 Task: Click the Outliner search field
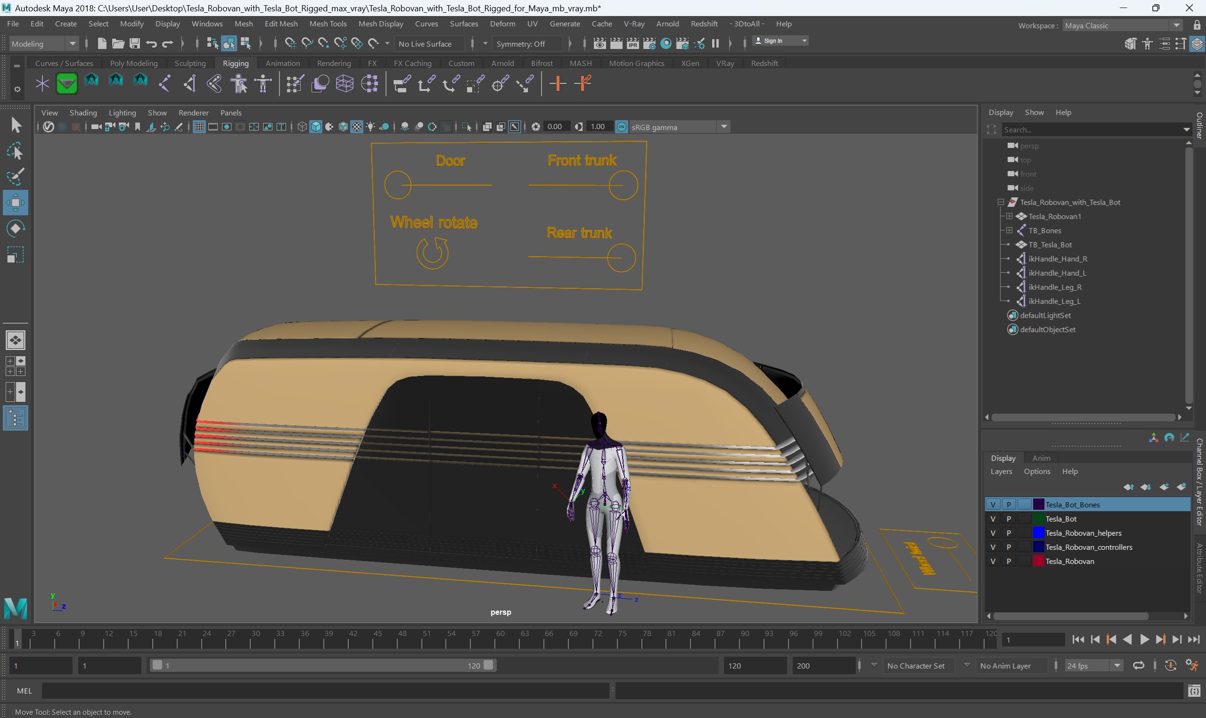[x=1092, y=130]
